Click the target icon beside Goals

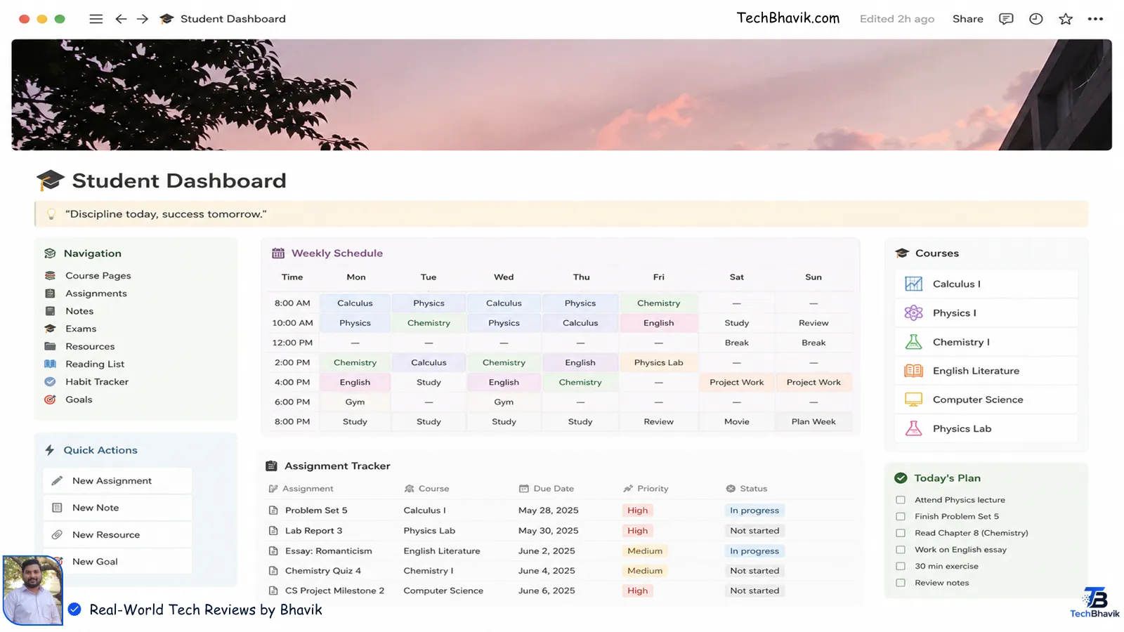click(50, 400)
